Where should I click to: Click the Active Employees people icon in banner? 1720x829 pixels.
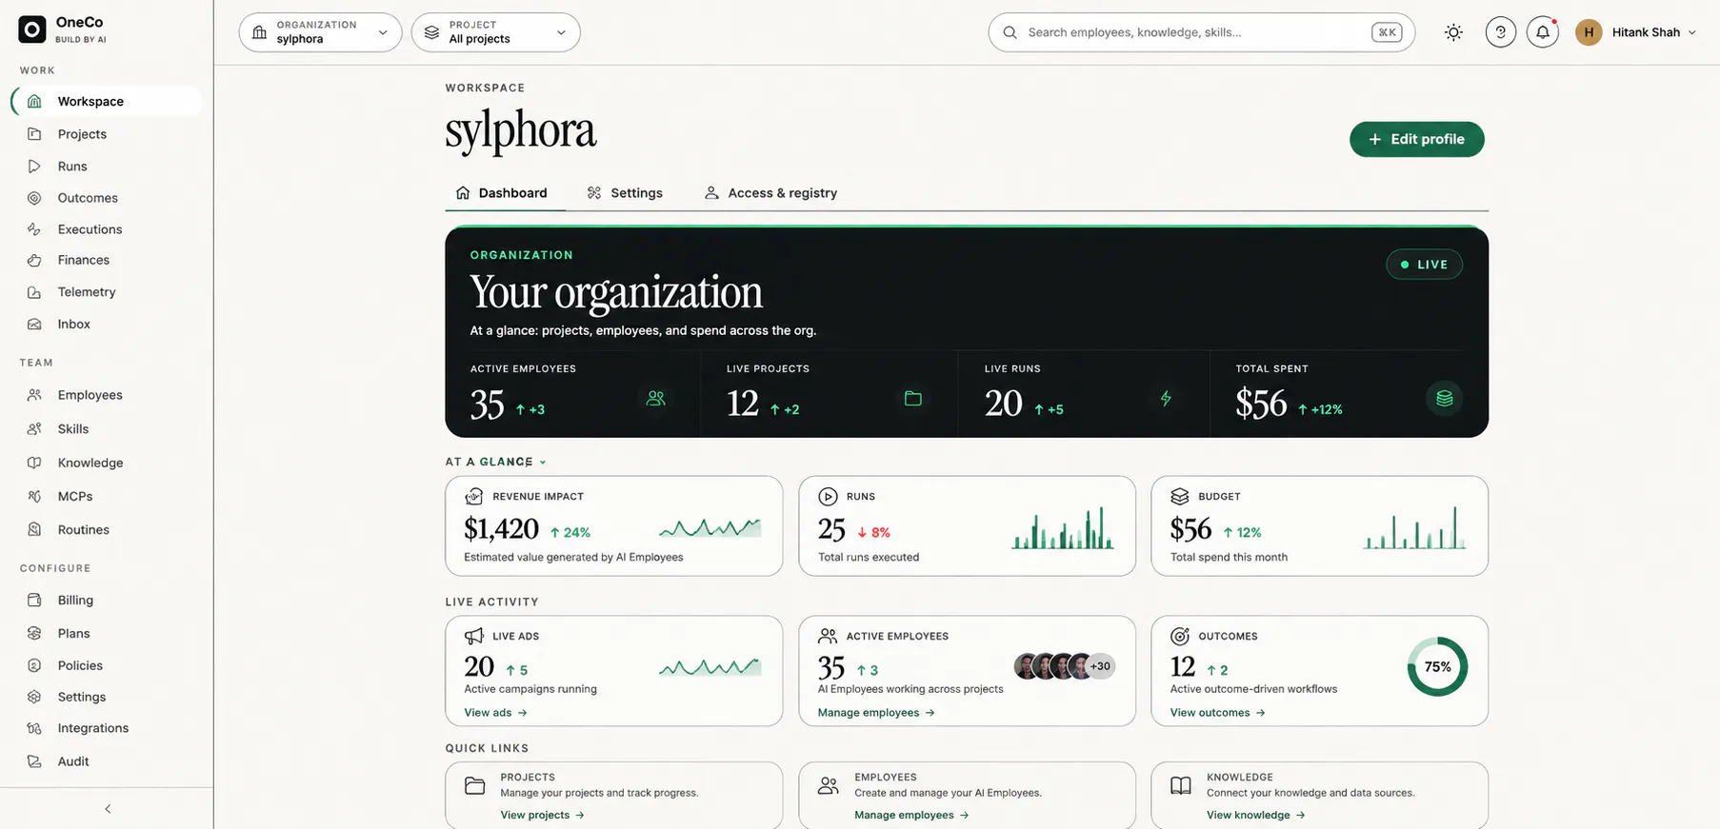[655, 399]
